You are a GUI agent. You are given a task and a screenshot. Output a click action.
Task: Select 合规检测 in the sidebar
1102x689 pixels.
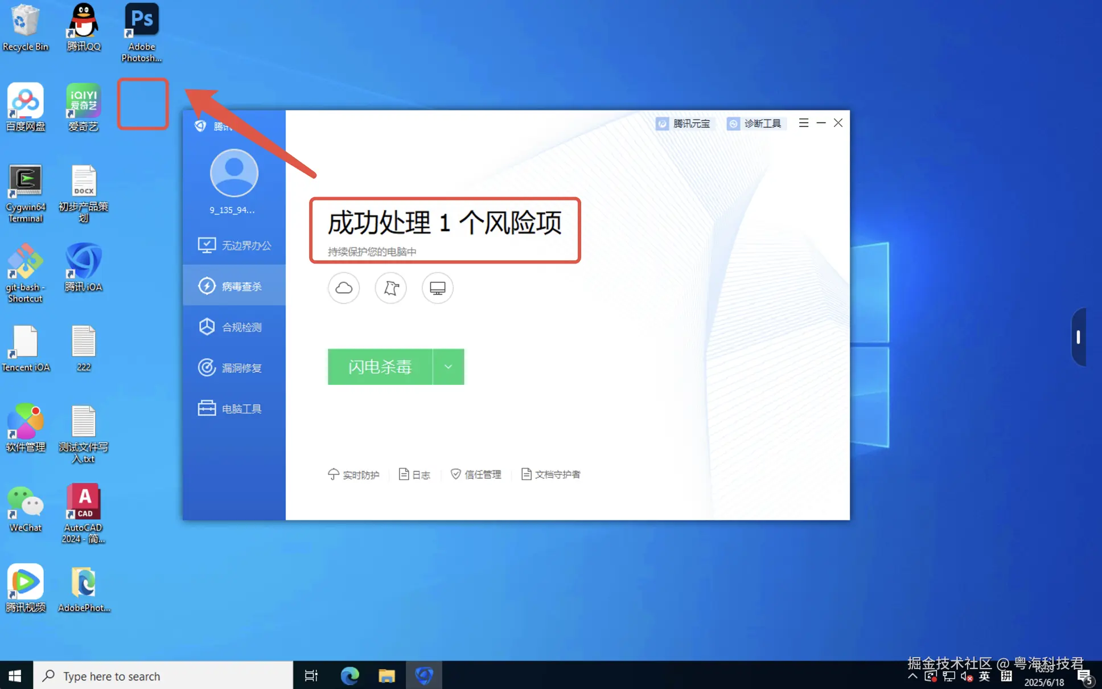235,327
